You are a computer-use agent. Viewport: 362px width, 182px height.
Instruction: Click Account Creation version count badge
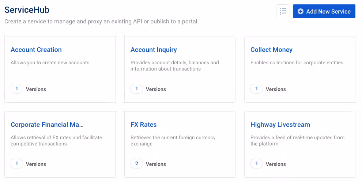click(x=17, y=89)
